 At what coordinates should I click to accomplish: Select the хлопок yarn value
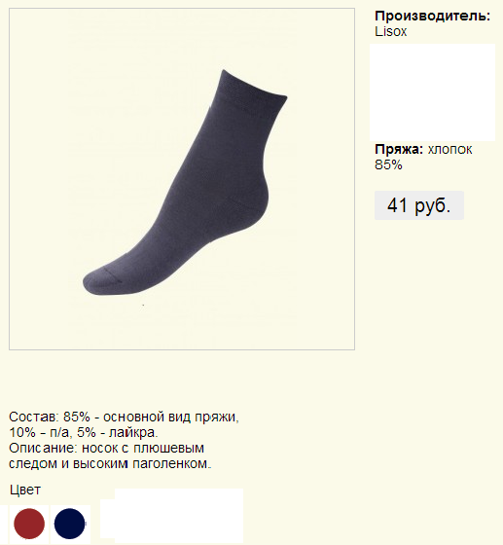point(449,150)
